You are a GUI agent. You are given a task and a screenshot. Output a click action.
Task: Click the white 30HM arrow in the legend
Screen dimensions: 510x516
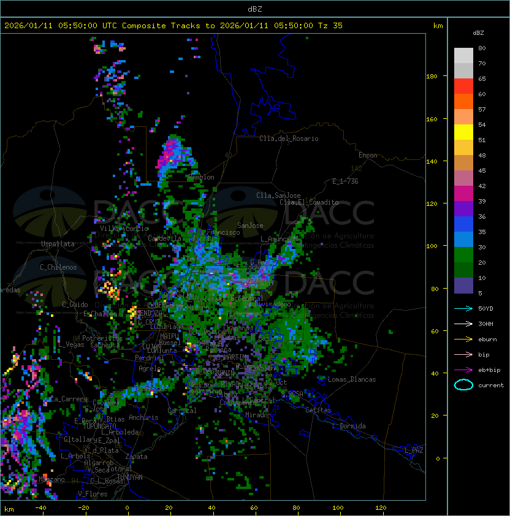coord(463,324)
